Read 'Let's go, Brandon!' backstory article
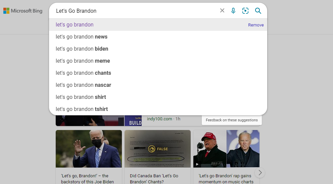The image size is (333, 184). click(x=87, y=179)
